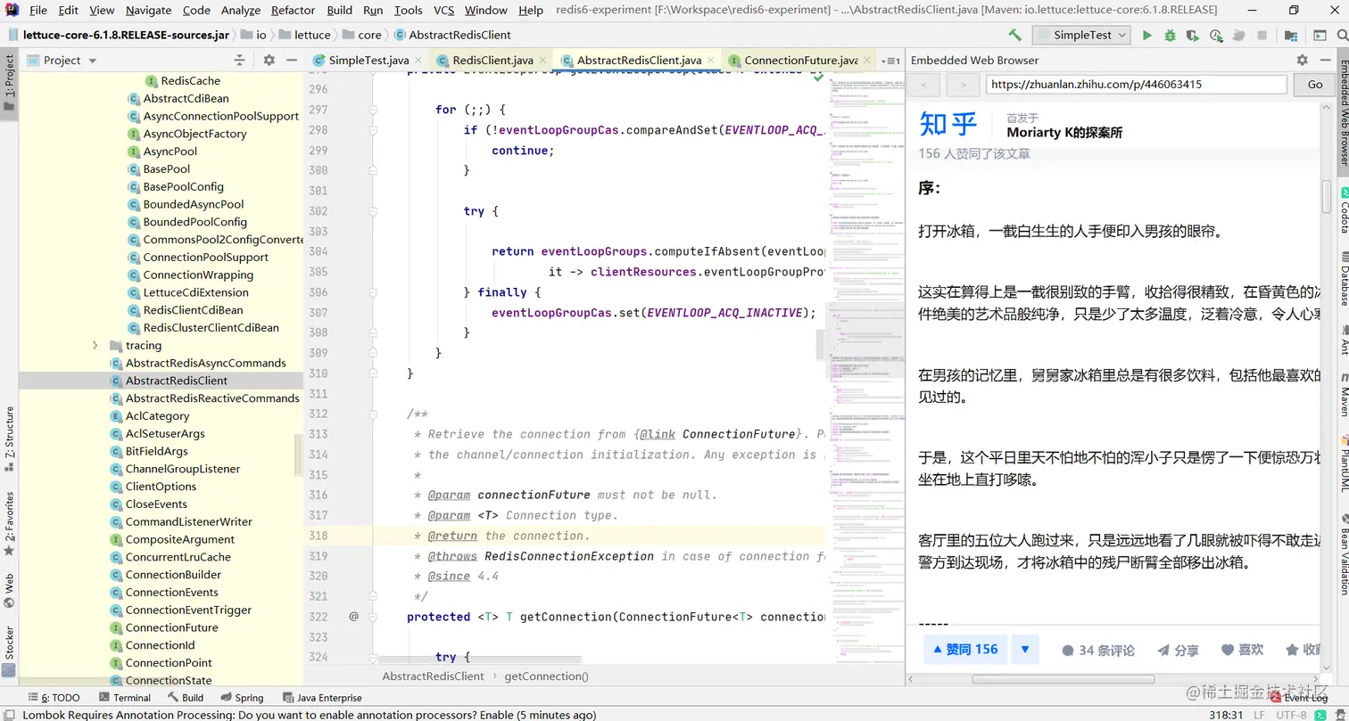Open Embedded Web Browser settings gear

pos(1302,60)
